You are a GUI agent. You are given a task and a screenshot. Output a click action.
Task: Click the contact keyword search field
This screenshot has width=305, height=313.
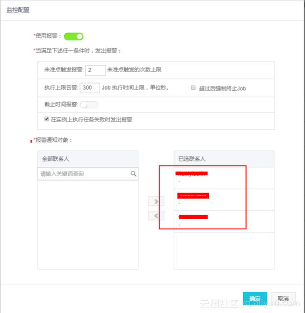coord(88,174)
